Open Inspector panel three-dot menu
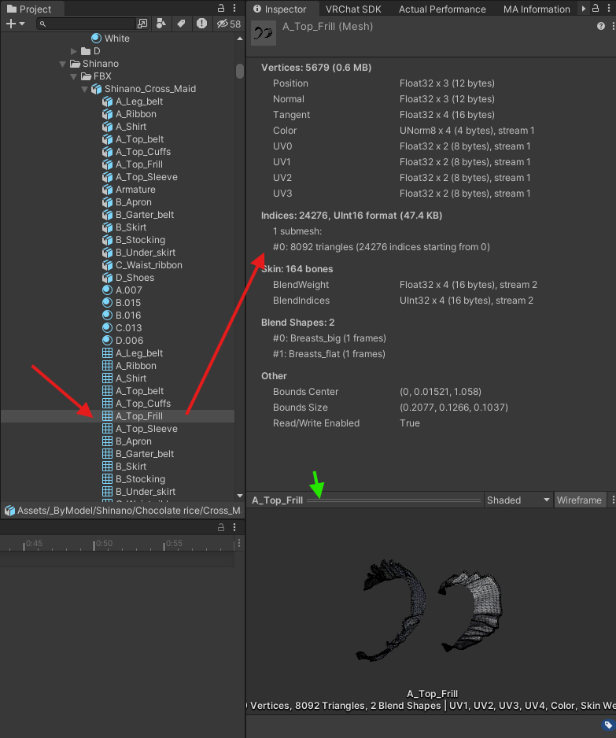The width and height of the screenshot is (616, 738). click(609, 8)
